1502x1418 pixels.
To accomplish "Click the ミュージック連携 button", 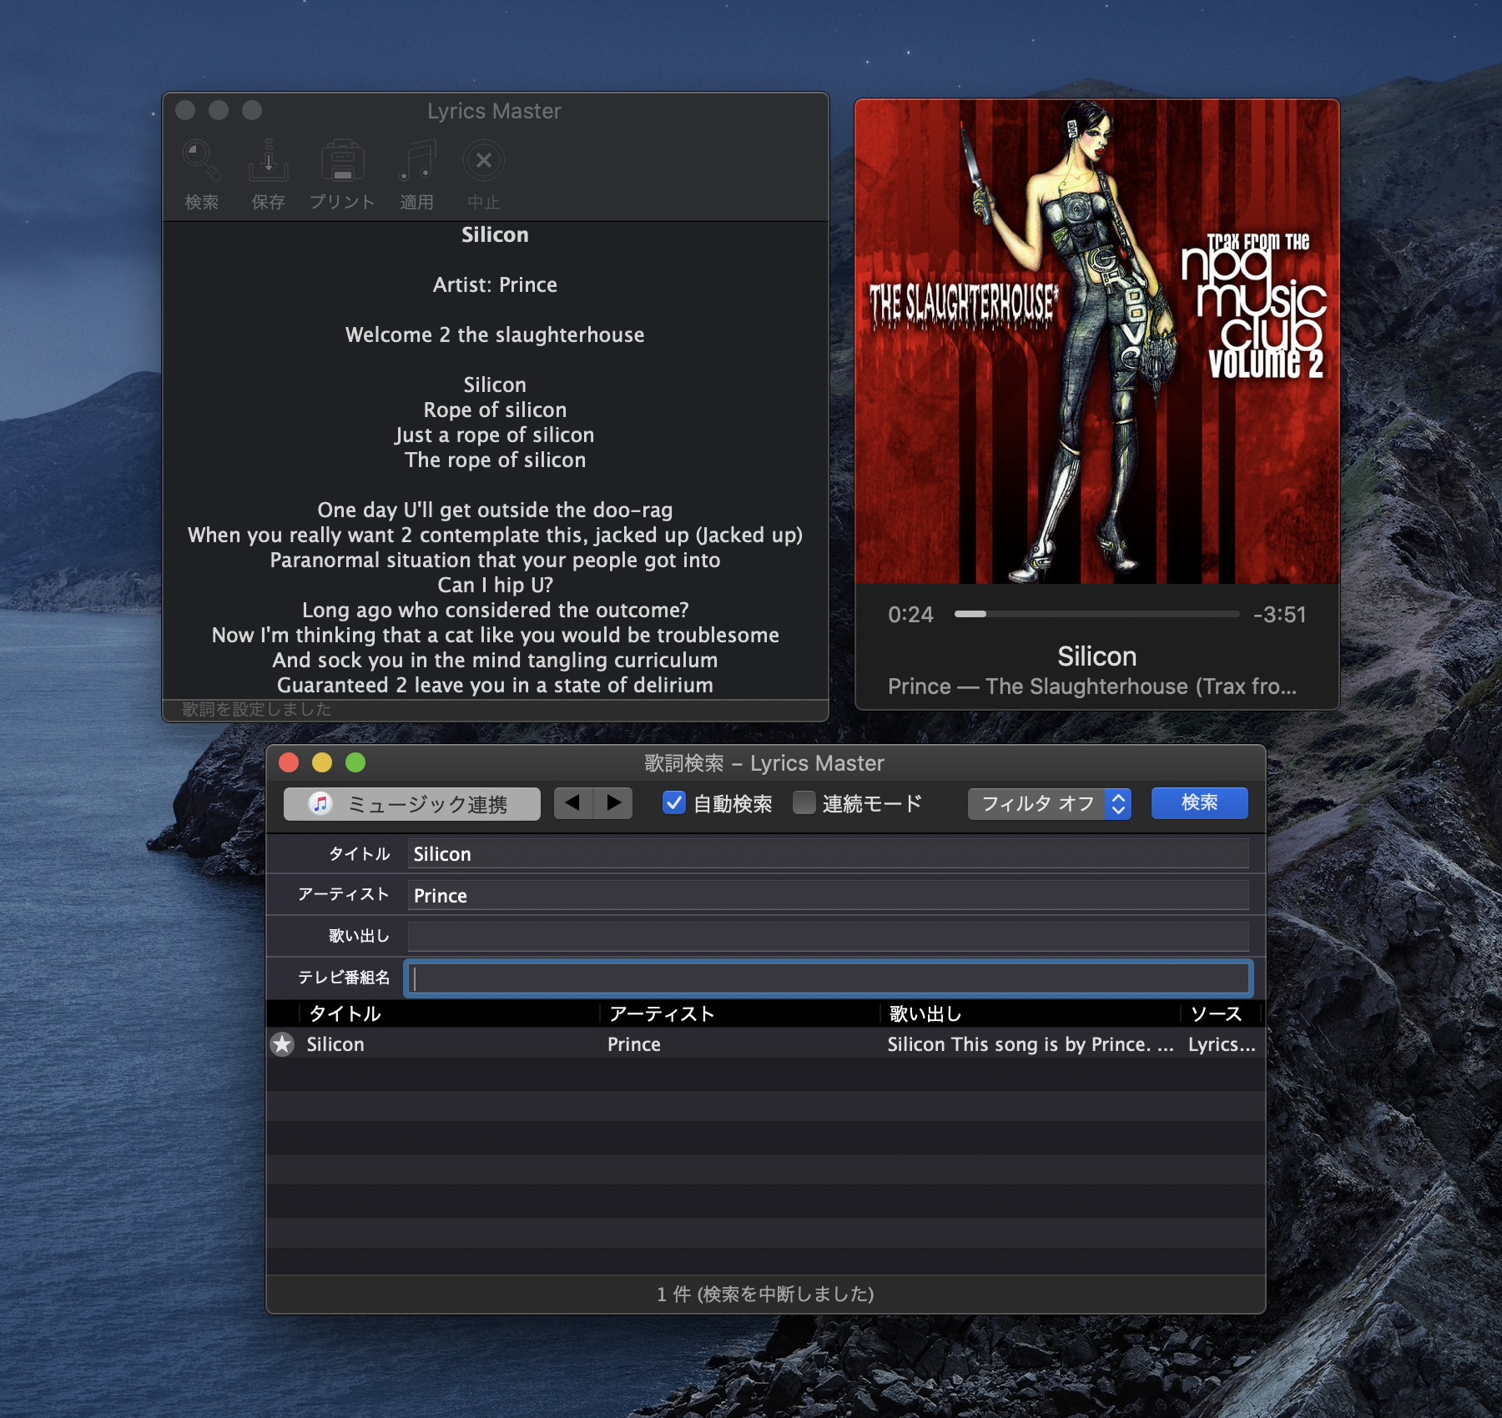I will [412, 804].
